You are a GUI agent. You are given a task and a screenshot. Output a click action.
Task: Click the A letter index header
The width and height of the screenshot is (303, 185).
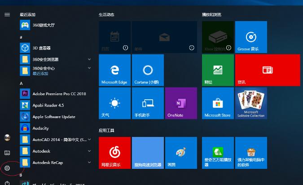(21, 84)
